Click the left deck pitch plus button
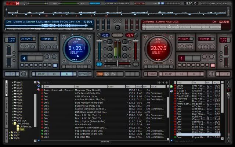The width and height of the screenshot is (235, 147). [x=13, y=74]
